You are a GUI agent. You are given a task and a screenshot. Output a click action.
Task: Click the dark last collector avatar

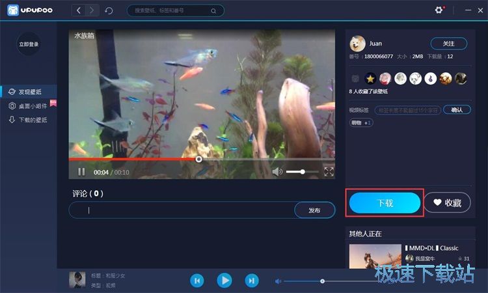pos(461,79)
